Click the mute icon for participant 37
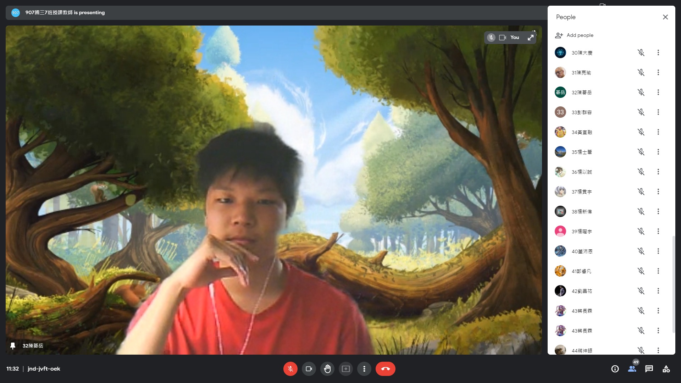Image resolution: width=681 pixels, height=383 pixels. coord(641,191)
